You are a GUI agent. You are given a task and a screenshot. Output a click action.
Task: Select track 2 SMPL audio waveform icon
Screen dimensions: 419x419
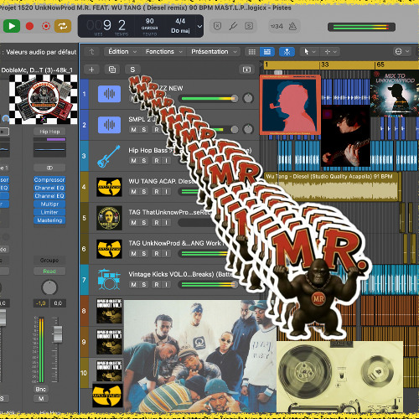(109, 125)
